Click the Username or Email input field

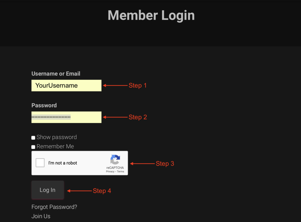click(66, 85)
